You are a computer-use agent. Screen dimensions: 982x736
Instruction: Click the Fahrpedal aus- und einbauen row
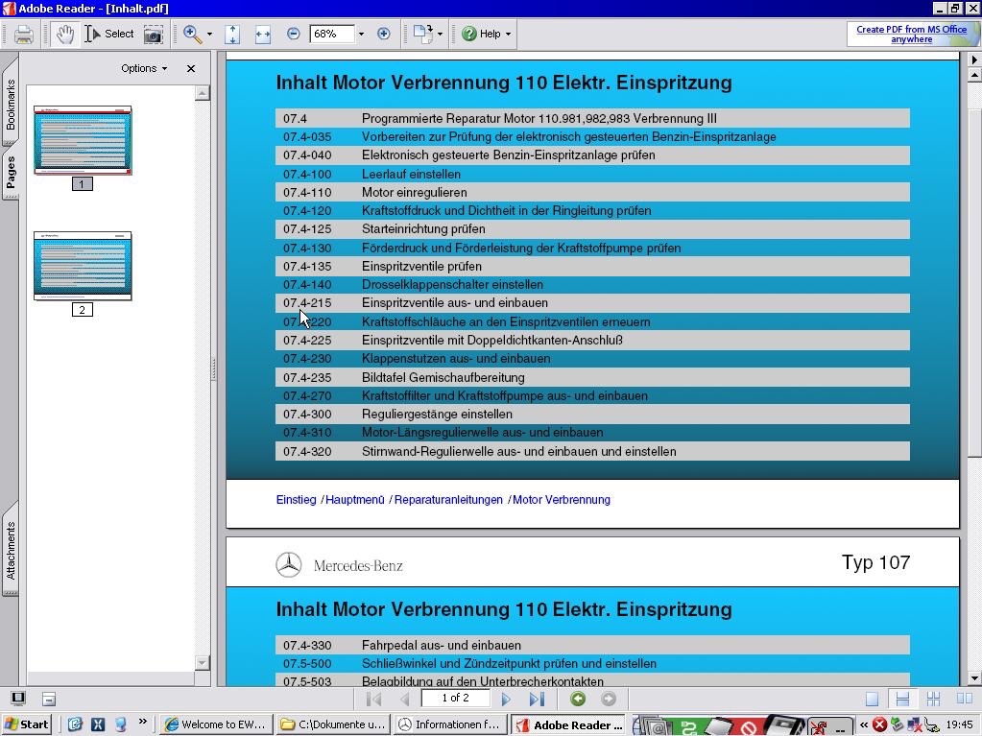click(592, 645)
